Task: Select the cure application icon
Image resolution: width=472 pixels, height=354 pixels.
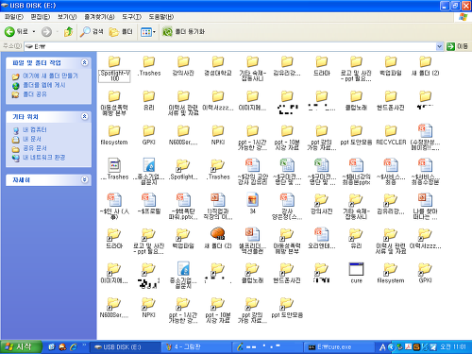Action: pos(356,269)
